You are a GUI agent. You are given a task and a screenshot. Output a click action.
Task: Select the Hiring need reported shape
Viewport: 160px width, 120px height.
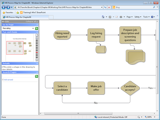[62, 35]
